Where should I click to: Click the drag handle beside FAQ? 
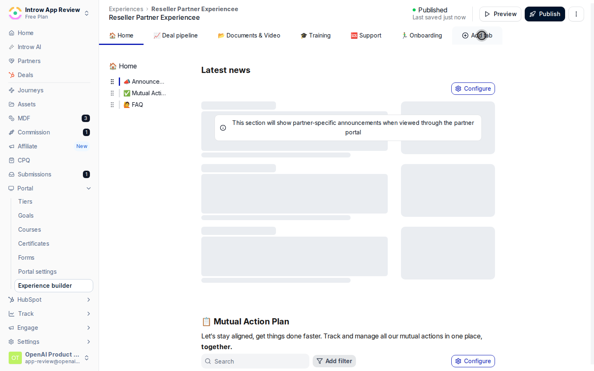112,105
